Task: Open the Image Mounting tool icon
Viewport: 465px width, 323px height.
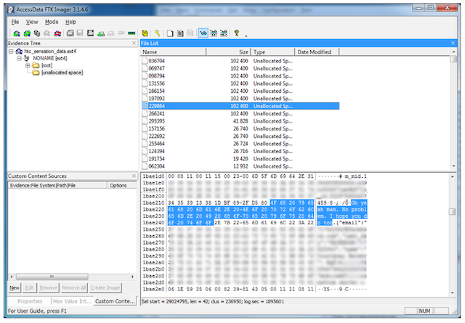Action: click(37, 33)
